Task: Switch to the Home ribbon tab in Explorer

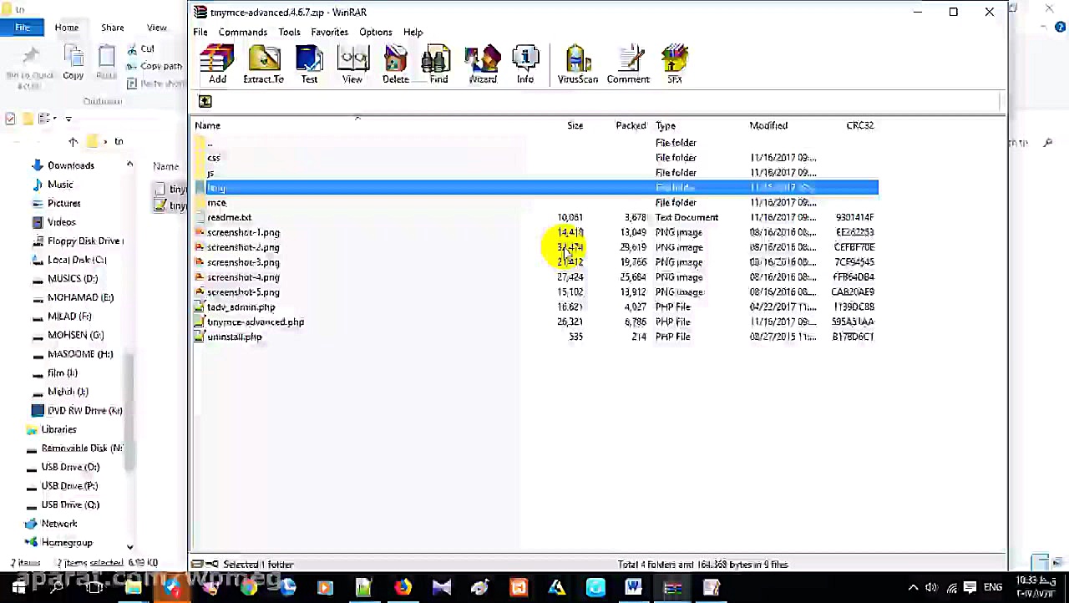Action: 67,28
